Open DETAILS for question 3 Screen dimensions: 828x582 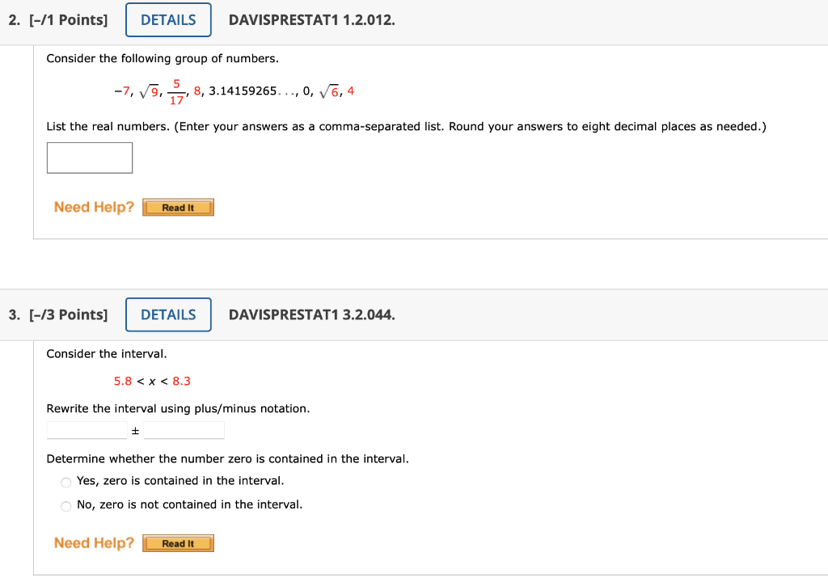click(167, 314)
